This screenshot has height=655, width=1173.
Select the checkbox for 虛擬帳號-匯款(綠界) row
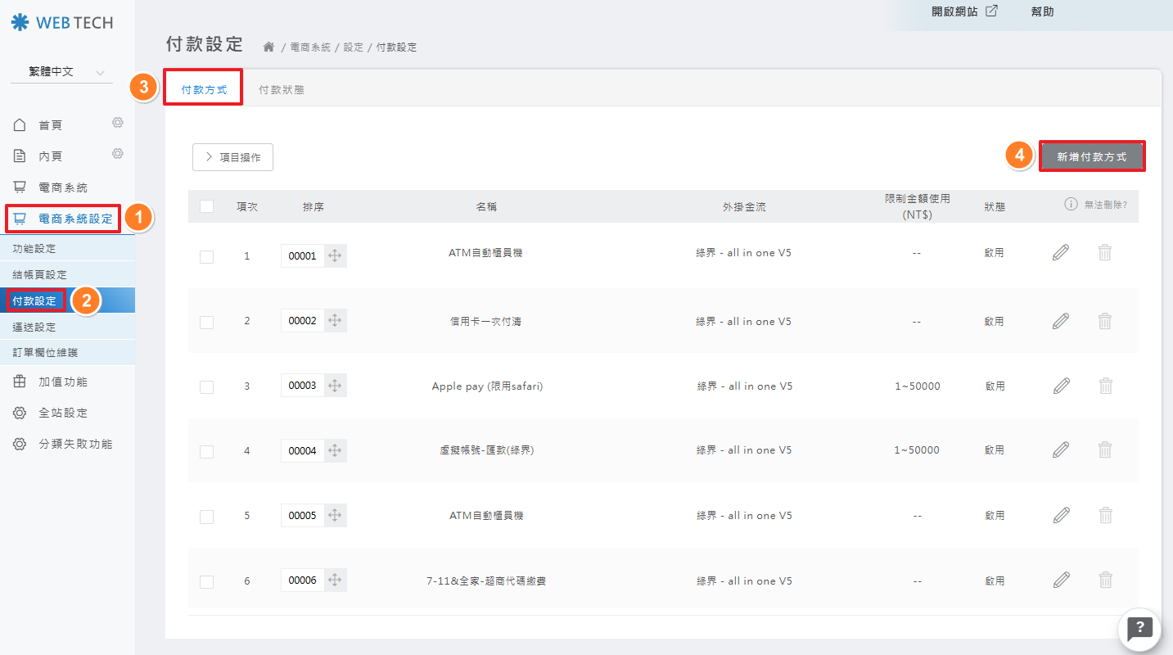coord(206,451)
